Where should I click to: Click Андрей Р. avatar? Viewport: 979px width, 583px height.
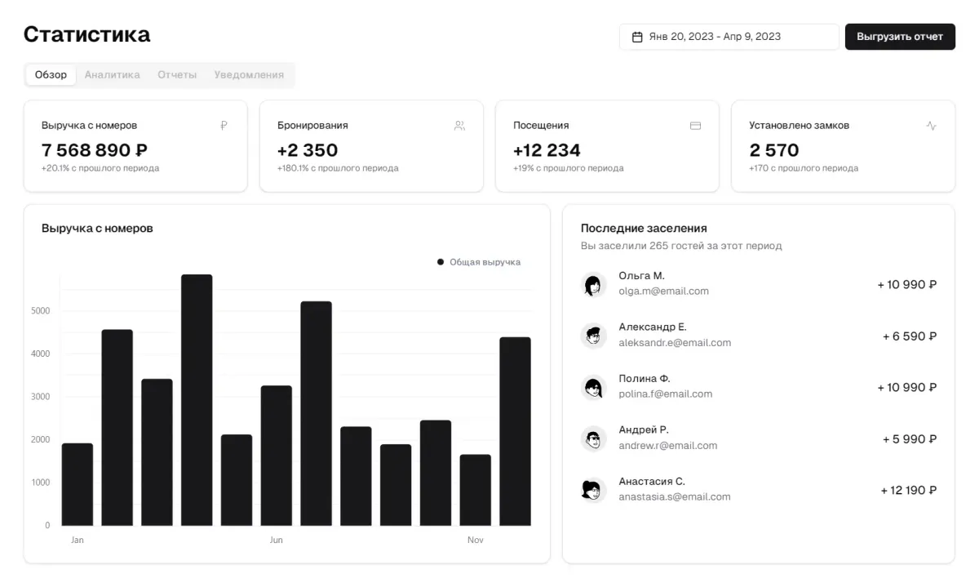pyautogui.click(x=593, y=438)
